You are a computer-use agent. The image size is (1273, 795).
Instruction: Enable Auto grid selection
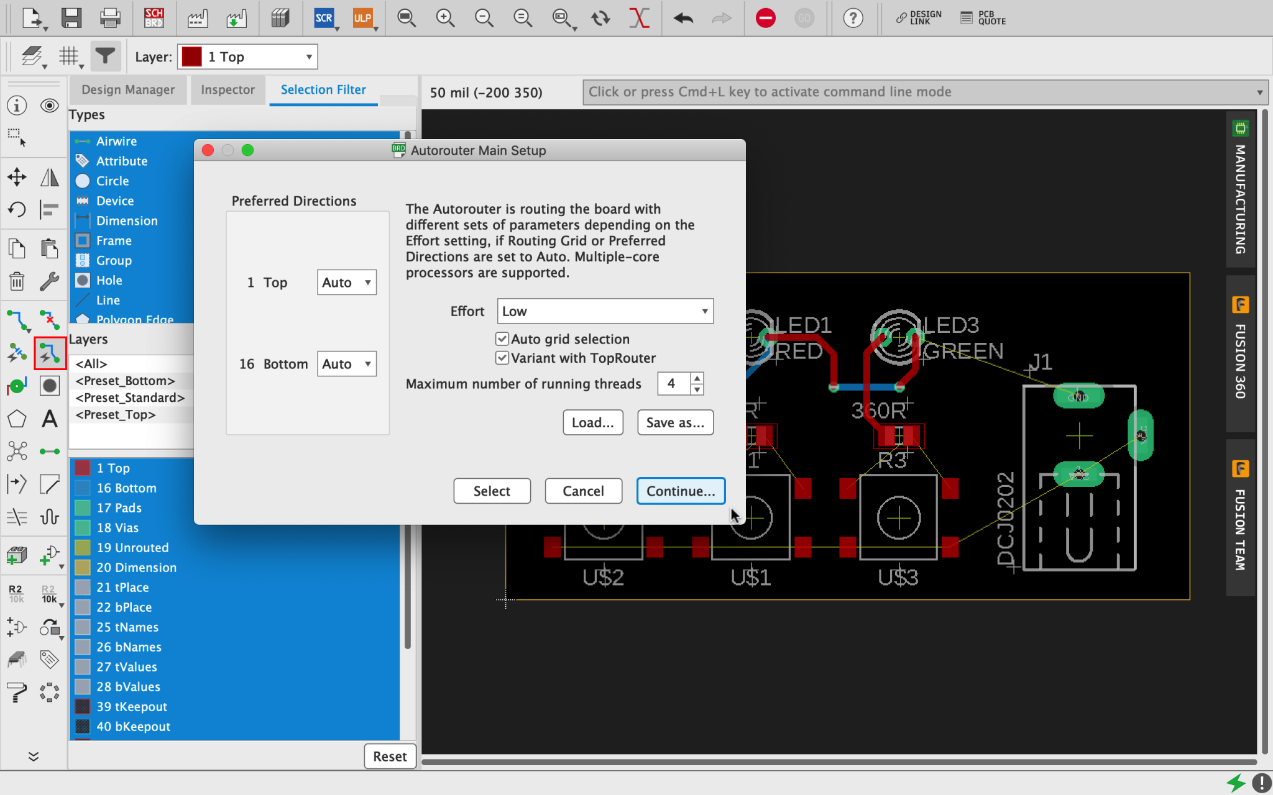[x=502, y=338]
